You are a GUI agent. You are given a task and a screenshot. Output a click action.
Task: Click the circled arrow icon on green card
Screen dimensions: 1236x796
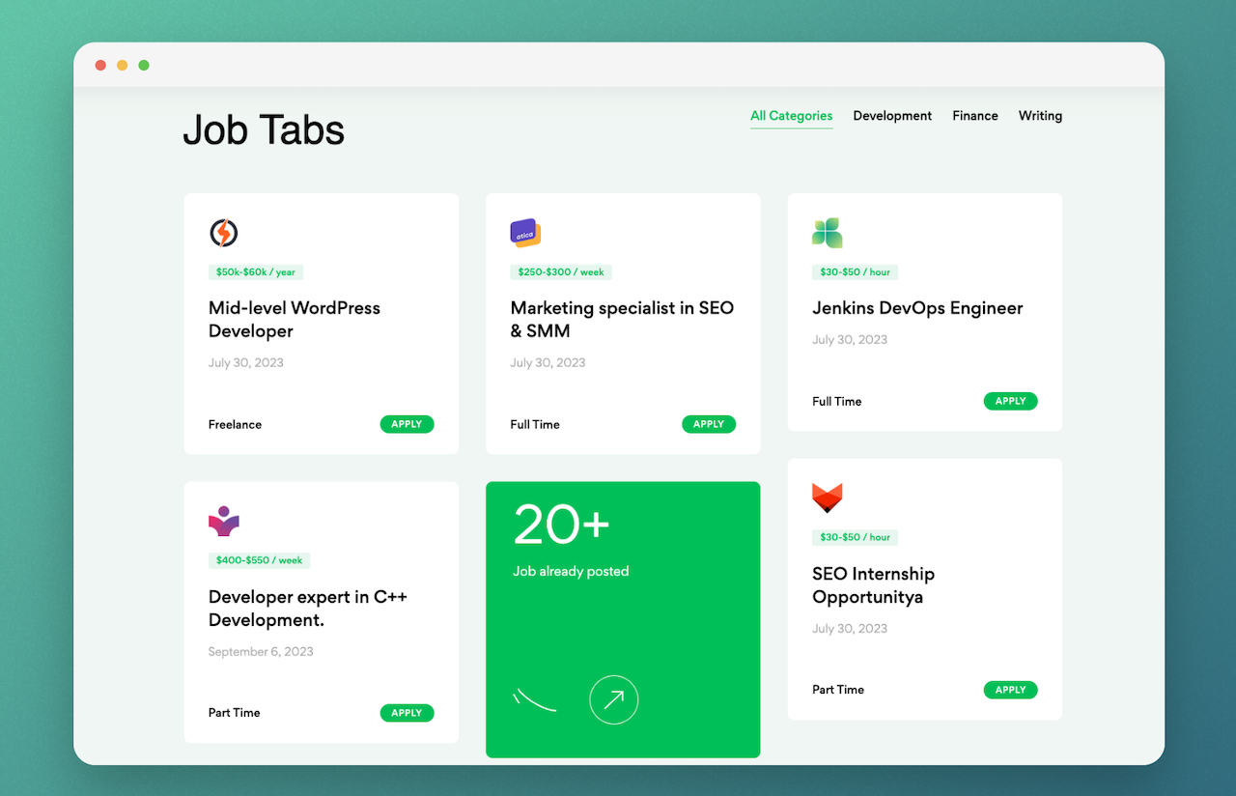pyautogui.click(x=614, y=699)
